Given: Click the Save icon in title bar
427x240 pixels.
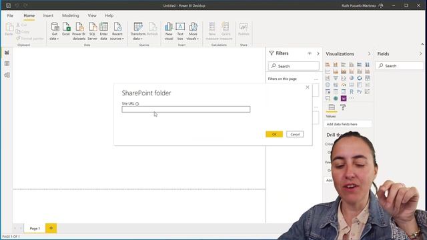Looking at the screenshot, I should (8, 5).
